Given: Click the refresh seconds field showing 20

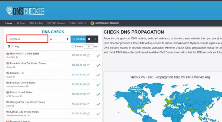Looking at the screenshot, I should pyautogui.click(x=89, y=46).
